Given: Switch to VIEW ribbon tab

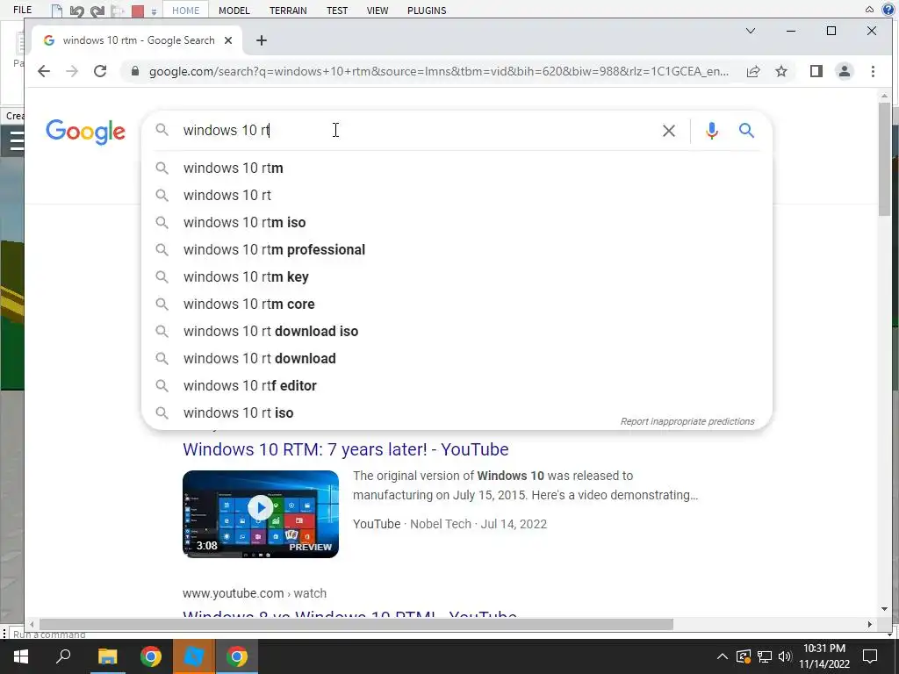Looking at the screenshot, I should pyautogui.click(x=378, y=11).
